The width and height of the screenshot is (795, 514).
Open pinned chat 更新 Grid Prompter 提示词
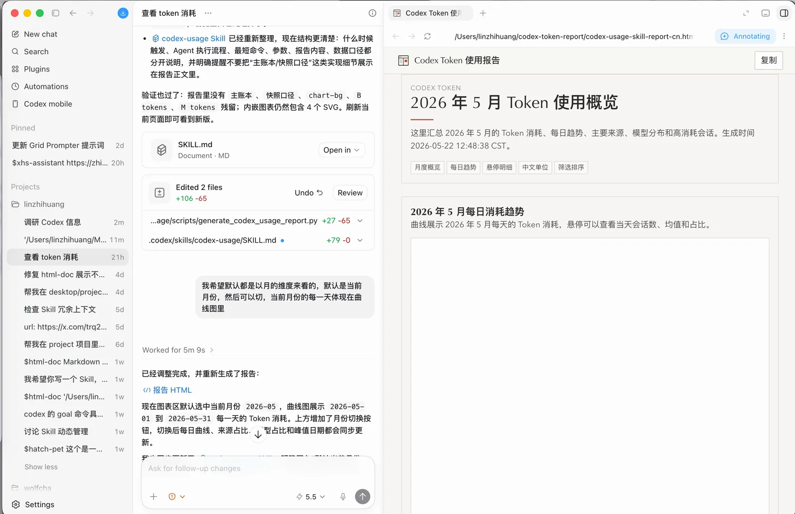(68, 145)
